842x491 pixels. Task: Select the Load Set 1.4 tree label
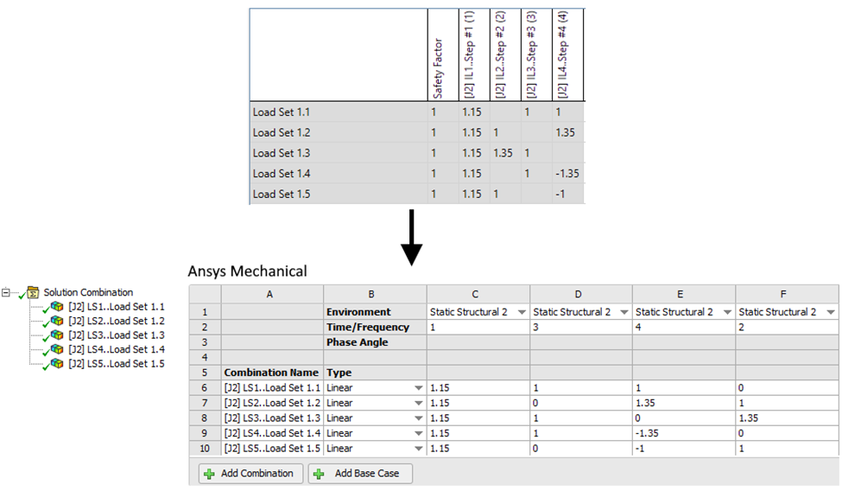pos(116,349)
